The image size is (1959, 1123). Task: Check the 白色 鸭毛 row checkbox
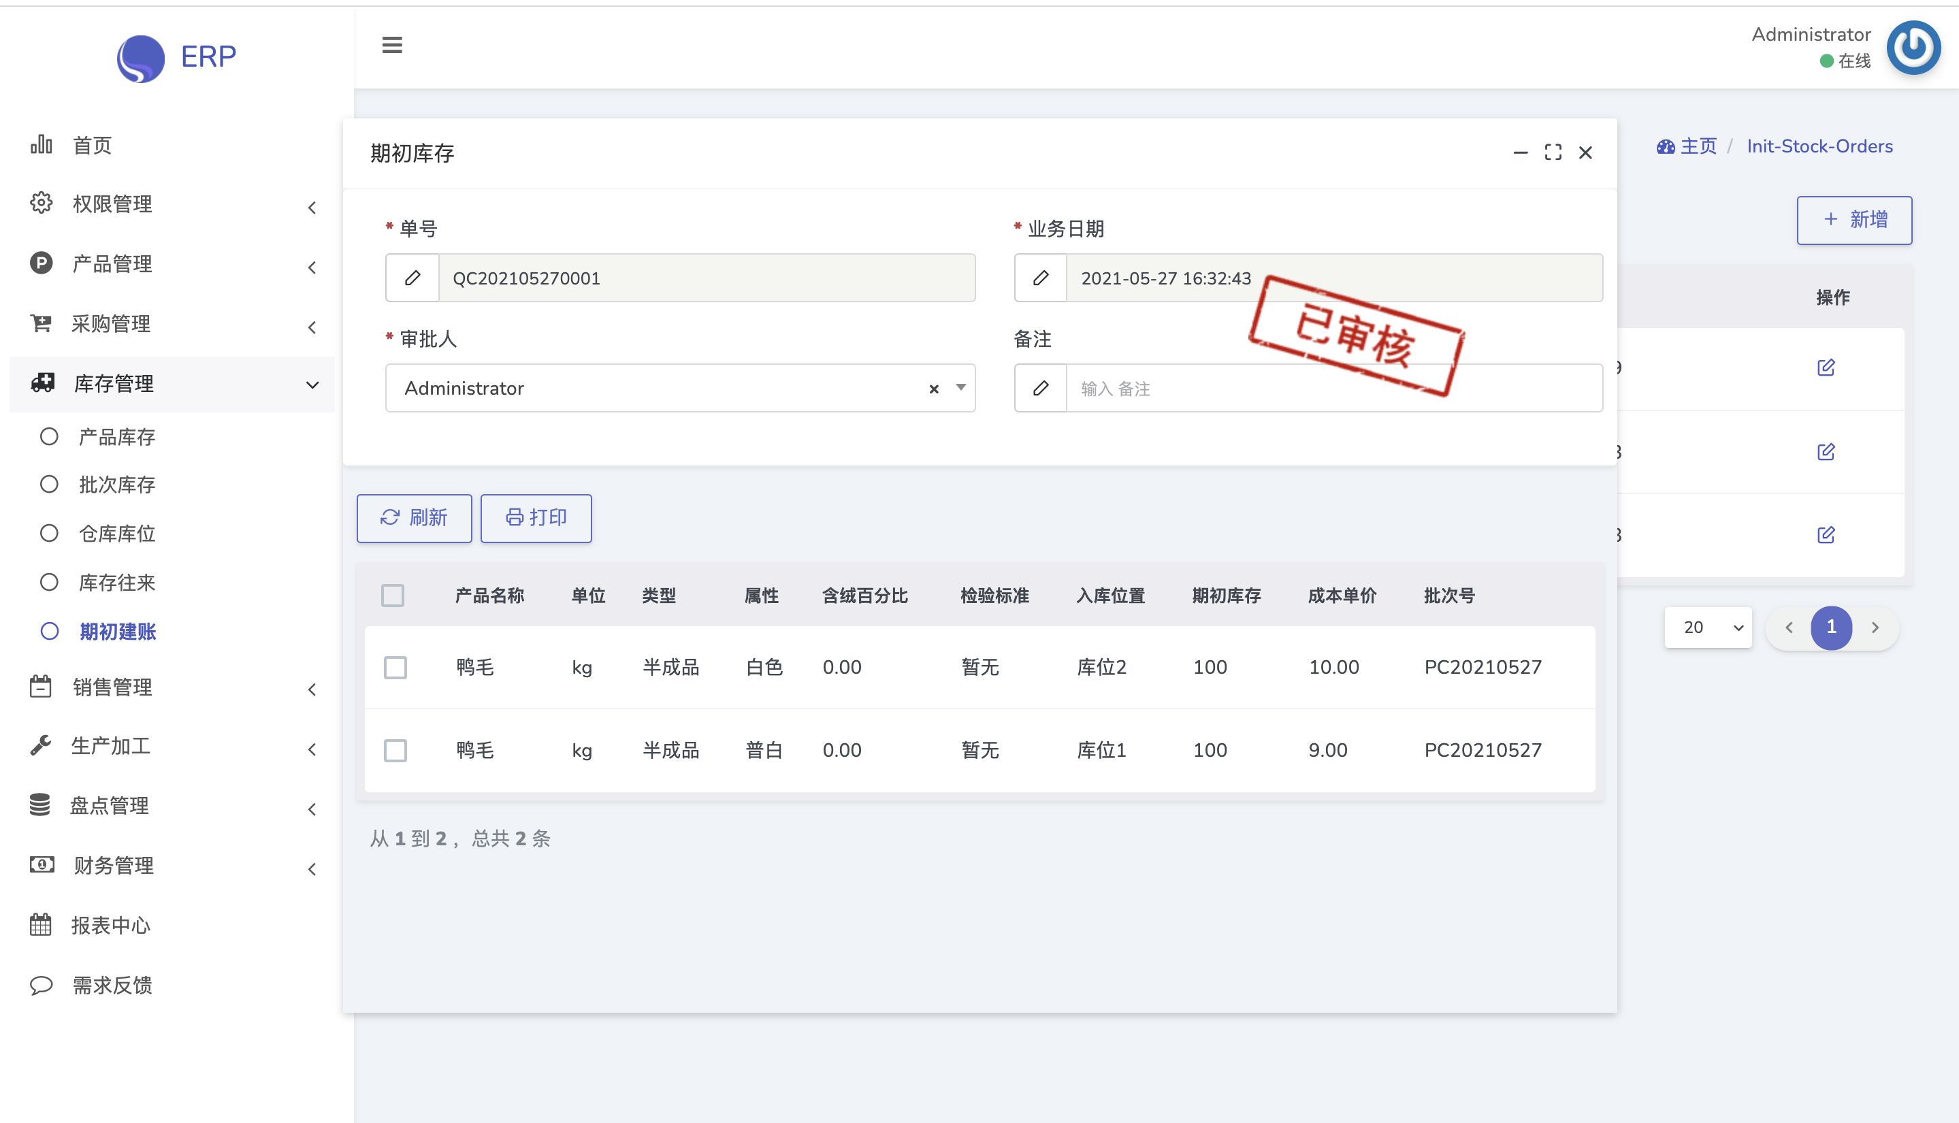[395, 667]
